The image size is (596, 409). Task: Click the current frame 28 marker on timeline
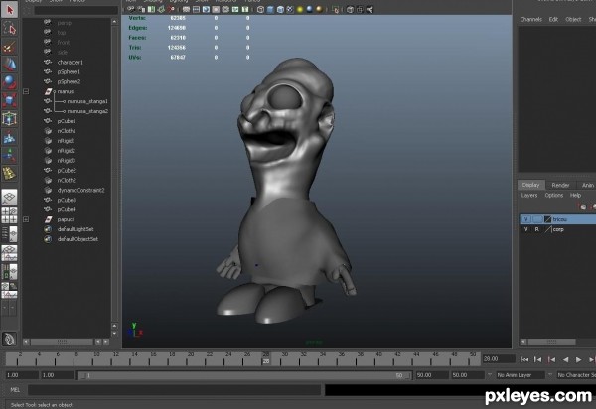tap(266, 361)
